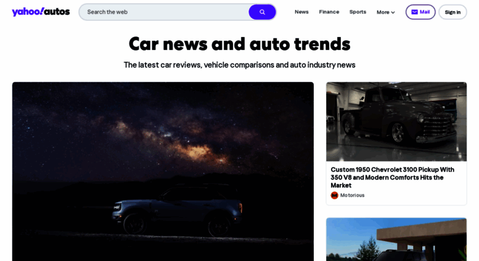Click the Sign in button
479x261 pixels.
point(452,12)
